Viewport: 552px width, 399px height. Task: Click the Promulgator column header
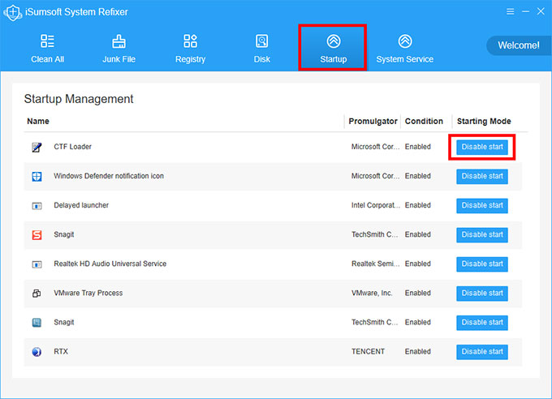tap(373, 122)
